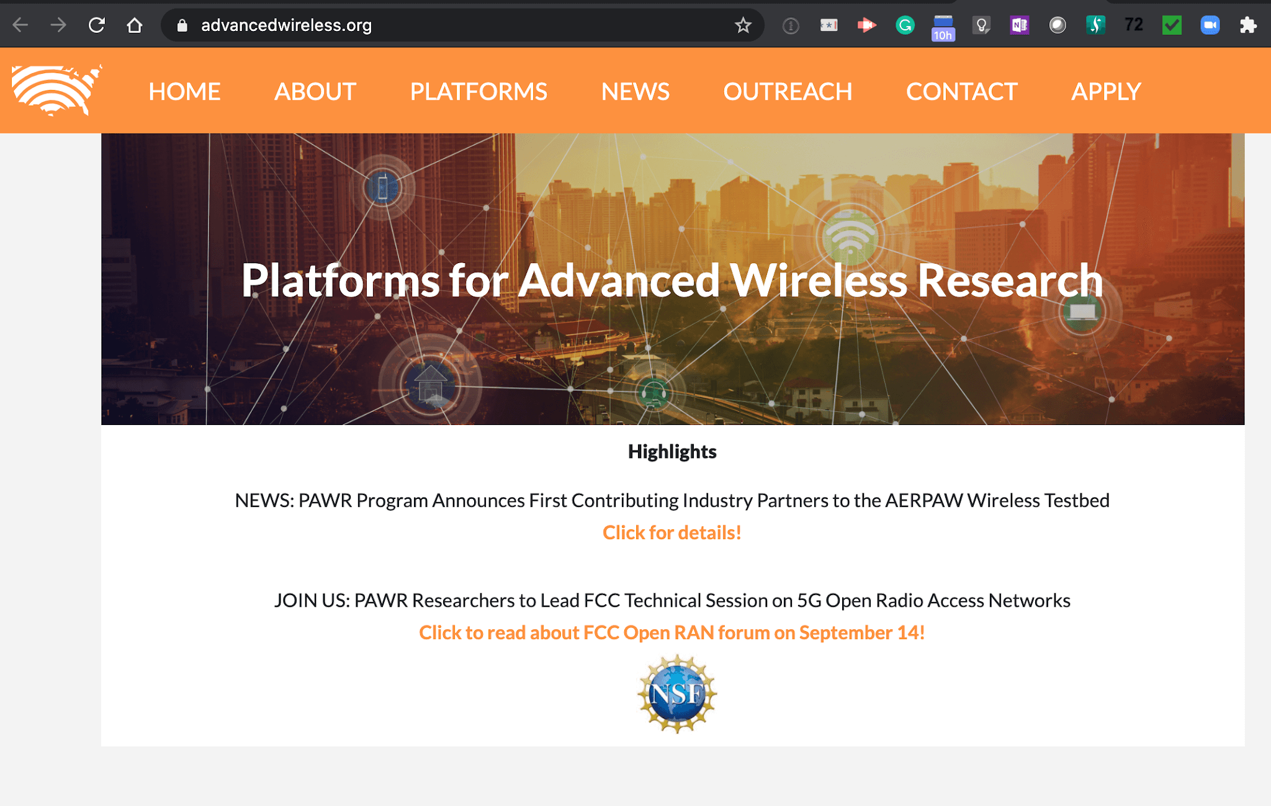Open the browser extensions puzzle-piece menu
This screenshot has width=1271, height=806.
(1247, 25)
